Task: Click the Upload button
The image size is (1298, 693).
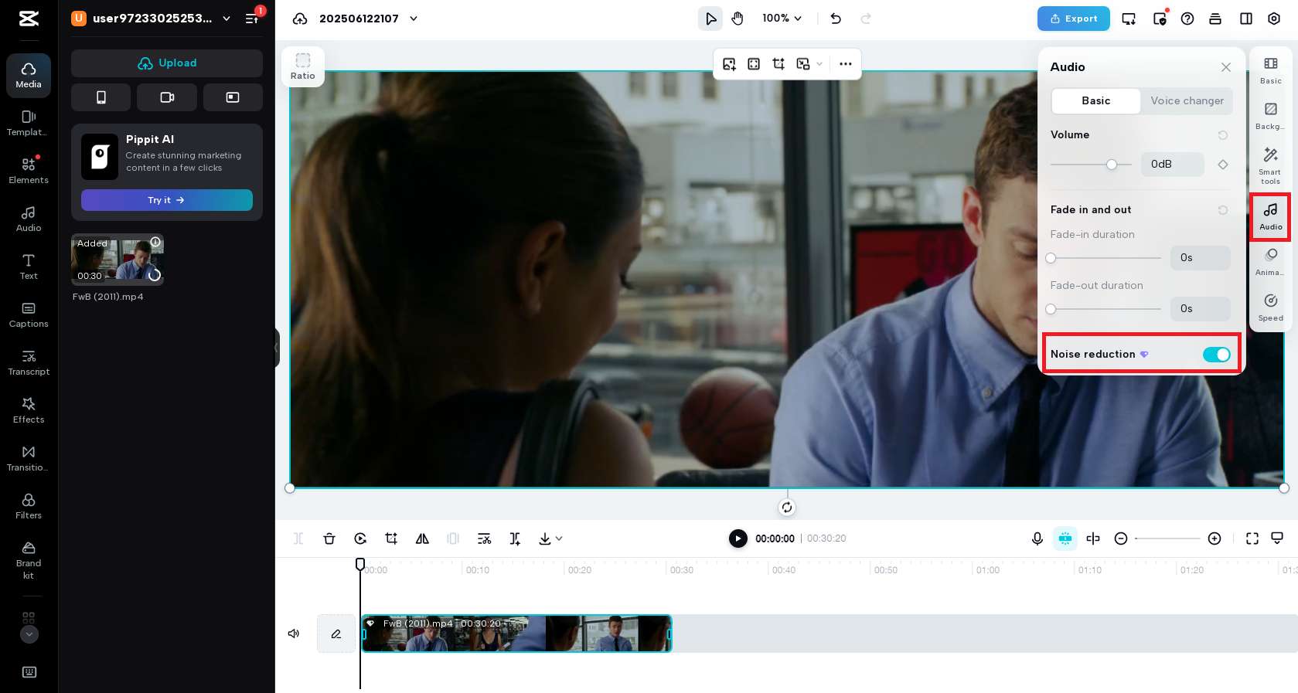Action: coord(167,63)
